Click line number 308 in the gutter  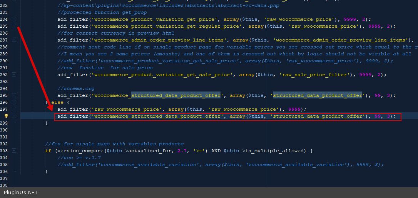point(4,185)
